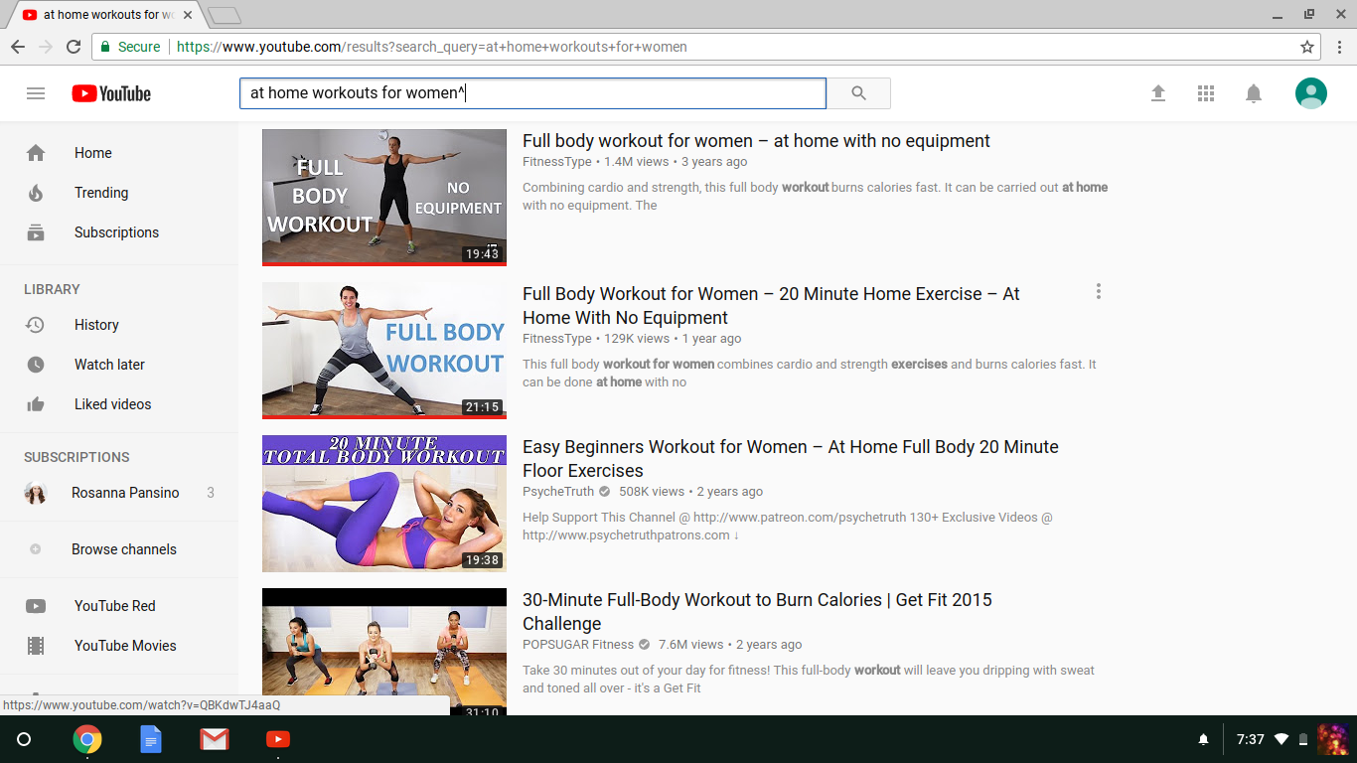Click the Home sidebar icon
The height and width of the screenshot is (763, 1357).
coord(36,153)
